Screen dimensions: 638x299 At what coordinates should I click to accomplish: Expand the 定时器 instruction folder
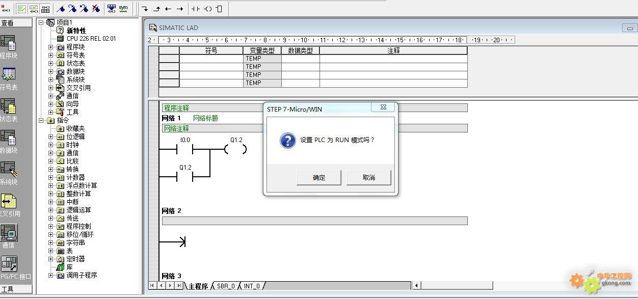coord(50,259)
